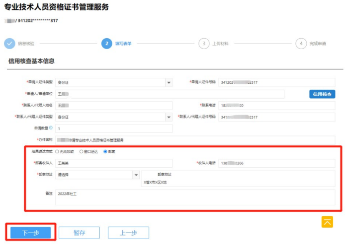Click the yellow scroll-to-top arrow icon
This screenshot has width=348, height=248.
(327, 222)
